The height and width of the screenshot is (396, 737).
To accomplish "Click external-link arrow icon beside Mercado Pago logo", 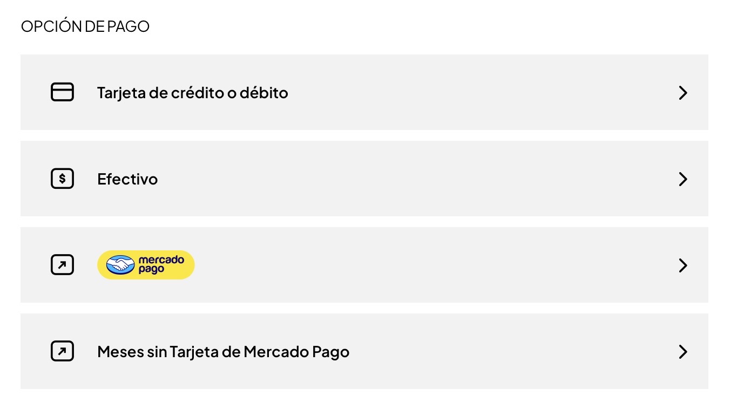I will [62, 265].
